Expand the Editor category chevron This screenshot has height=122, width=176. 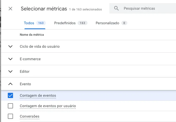(x=10, y=71)
